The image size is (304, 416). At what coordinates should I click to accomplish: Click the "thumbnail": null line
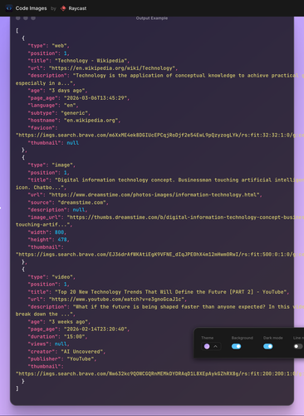pos(53,143)
